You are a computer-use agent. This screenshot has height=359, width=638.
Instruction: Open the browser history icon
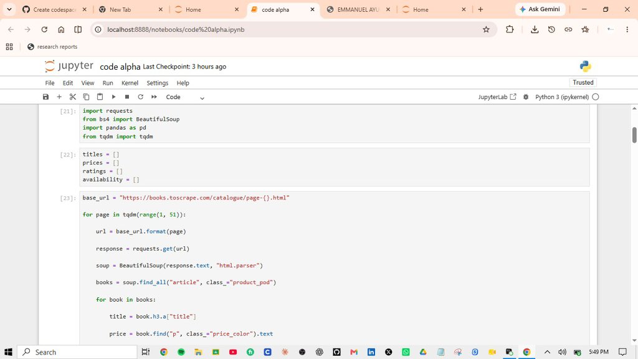(551, 29)
